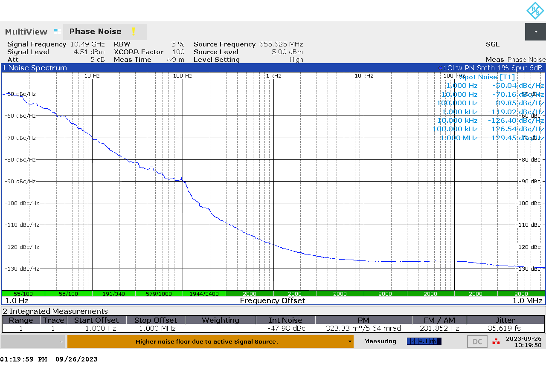Click the 281.852 Hz FM/AM cell
The width and height of the screenshot is (546, 370).
[x=439, y=329]
